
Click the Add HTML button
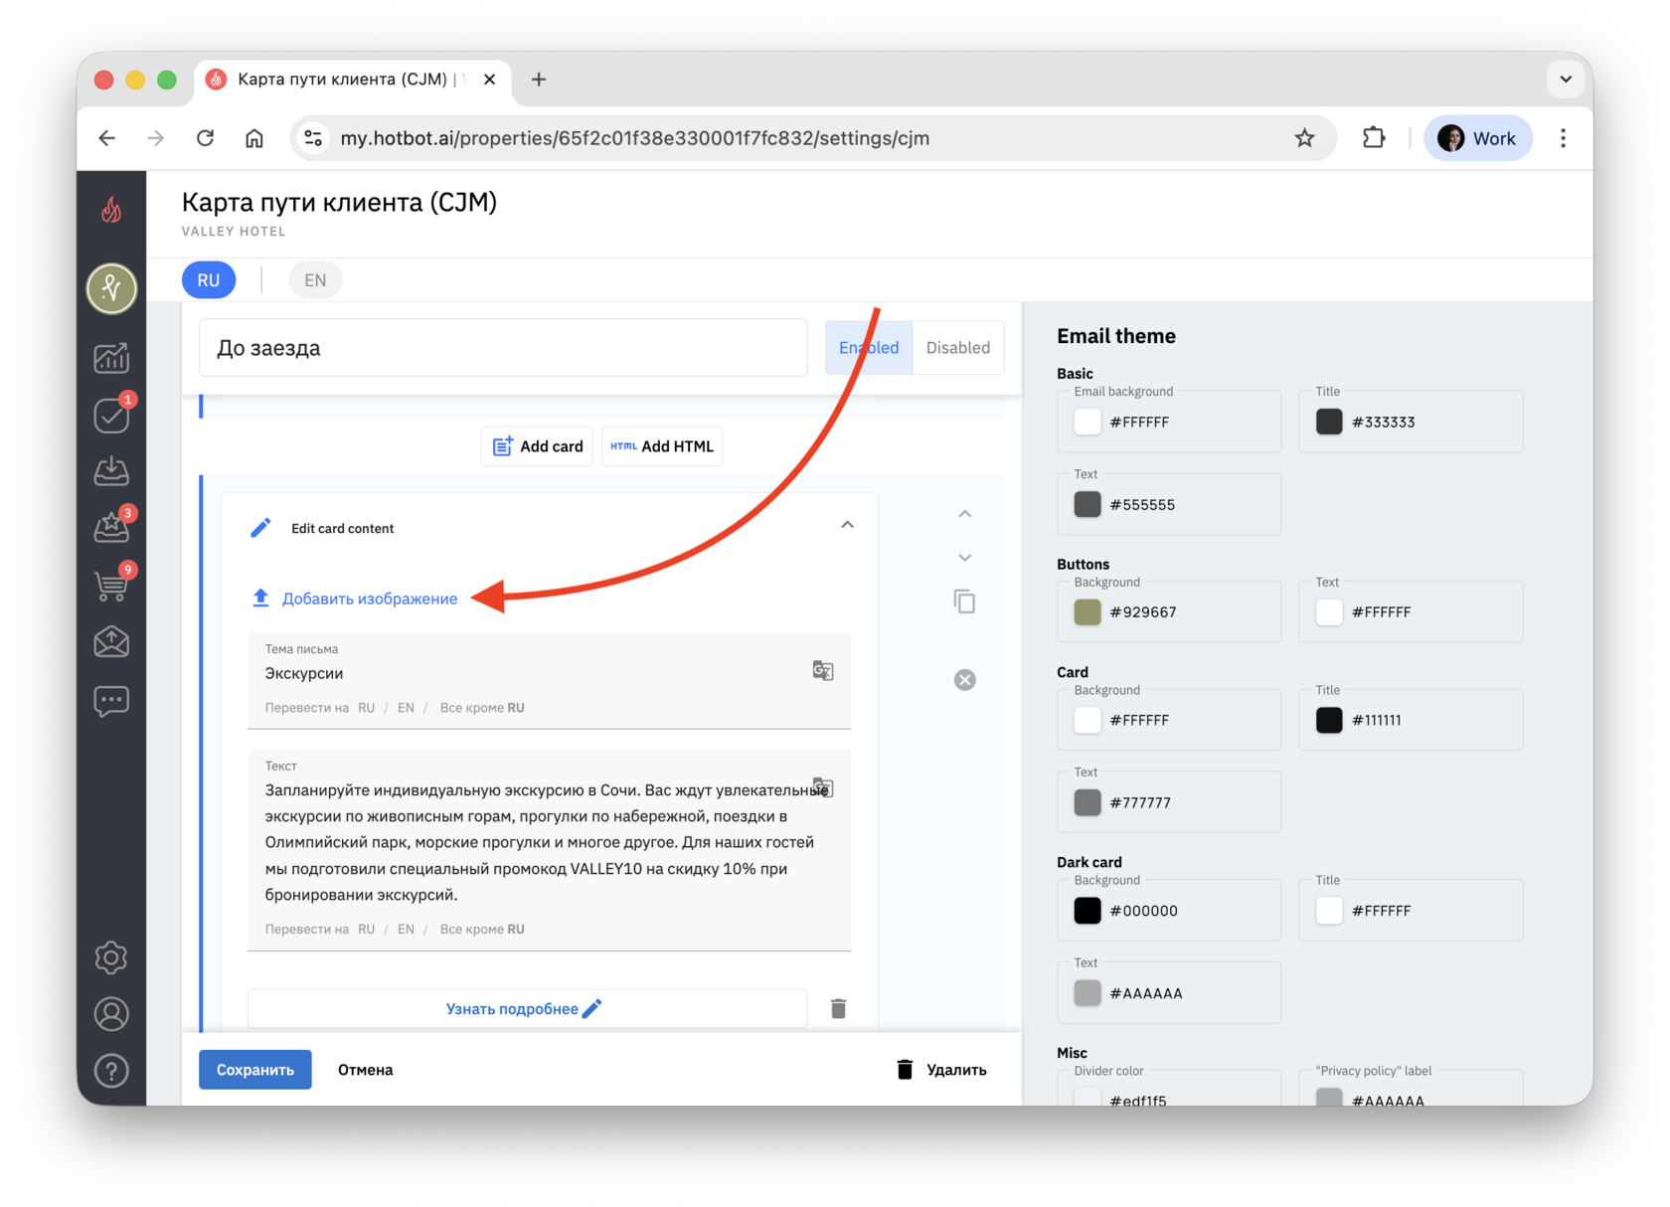pyautogui.click(x=662, y=446)
